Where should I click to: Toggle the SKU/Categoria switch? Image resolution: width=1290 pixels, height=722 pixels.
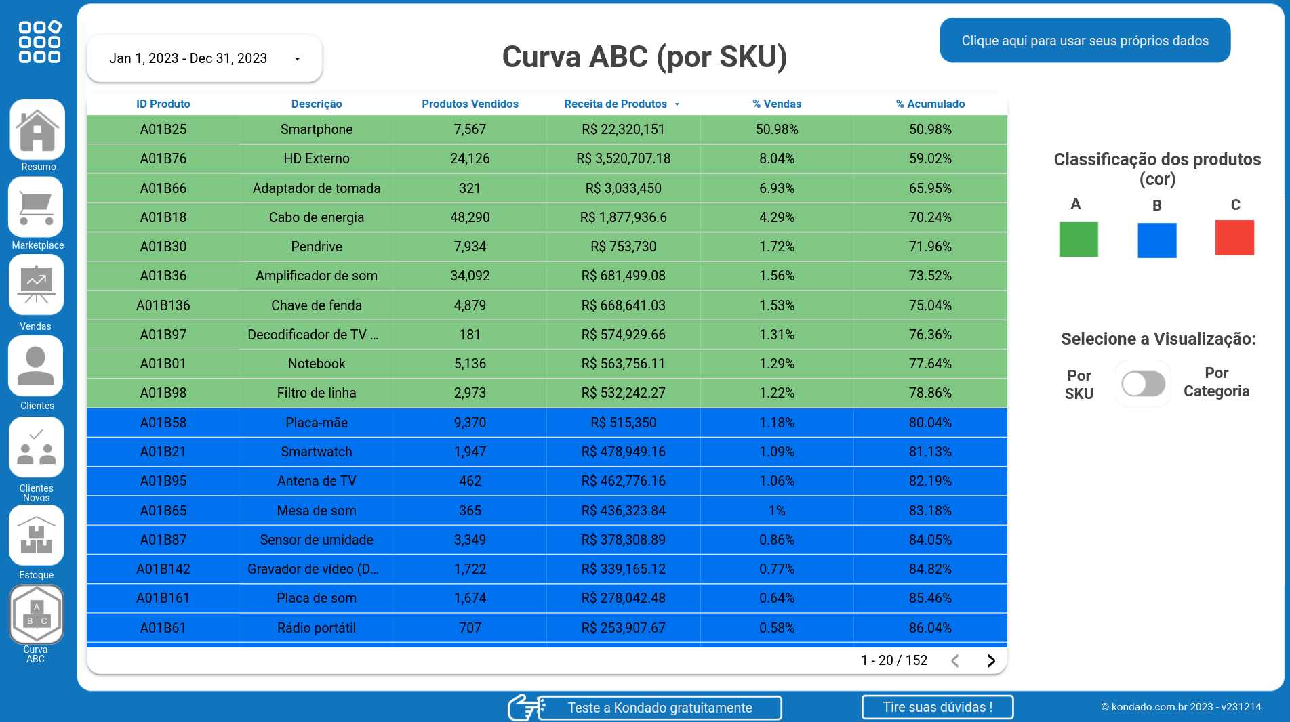click(1143, 383)
